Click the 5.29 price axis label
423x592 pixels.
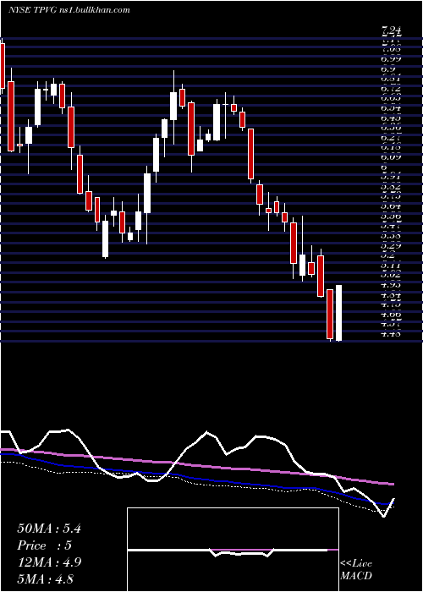[391, 245]
